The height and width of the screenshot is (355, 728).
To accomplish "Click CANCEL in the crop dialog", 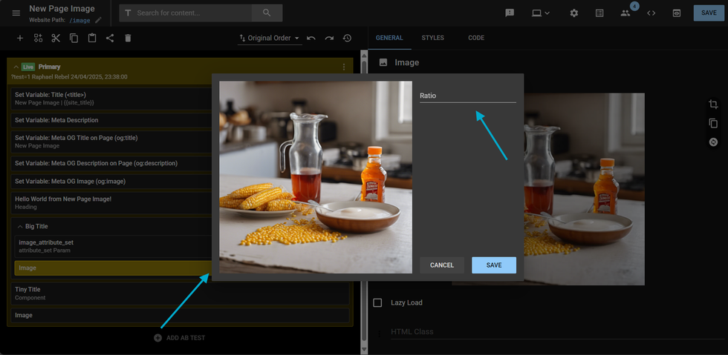I will [441, 265].
